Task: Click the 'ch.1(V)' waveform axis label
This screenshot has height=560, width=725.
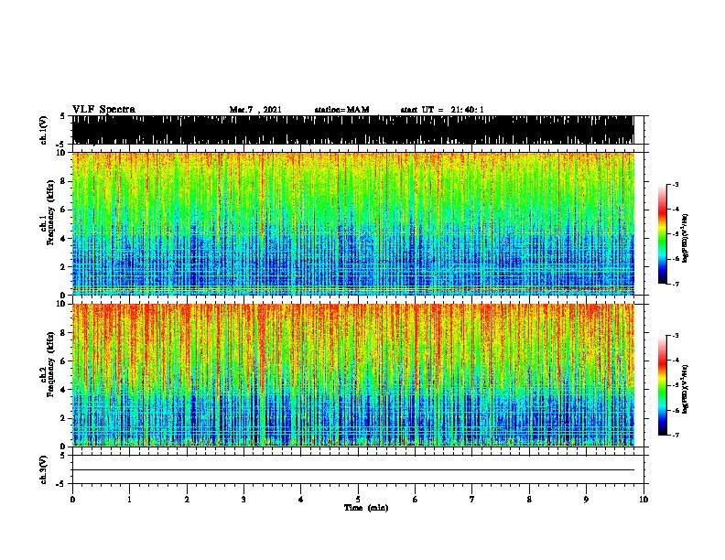Action: [44, 130]
